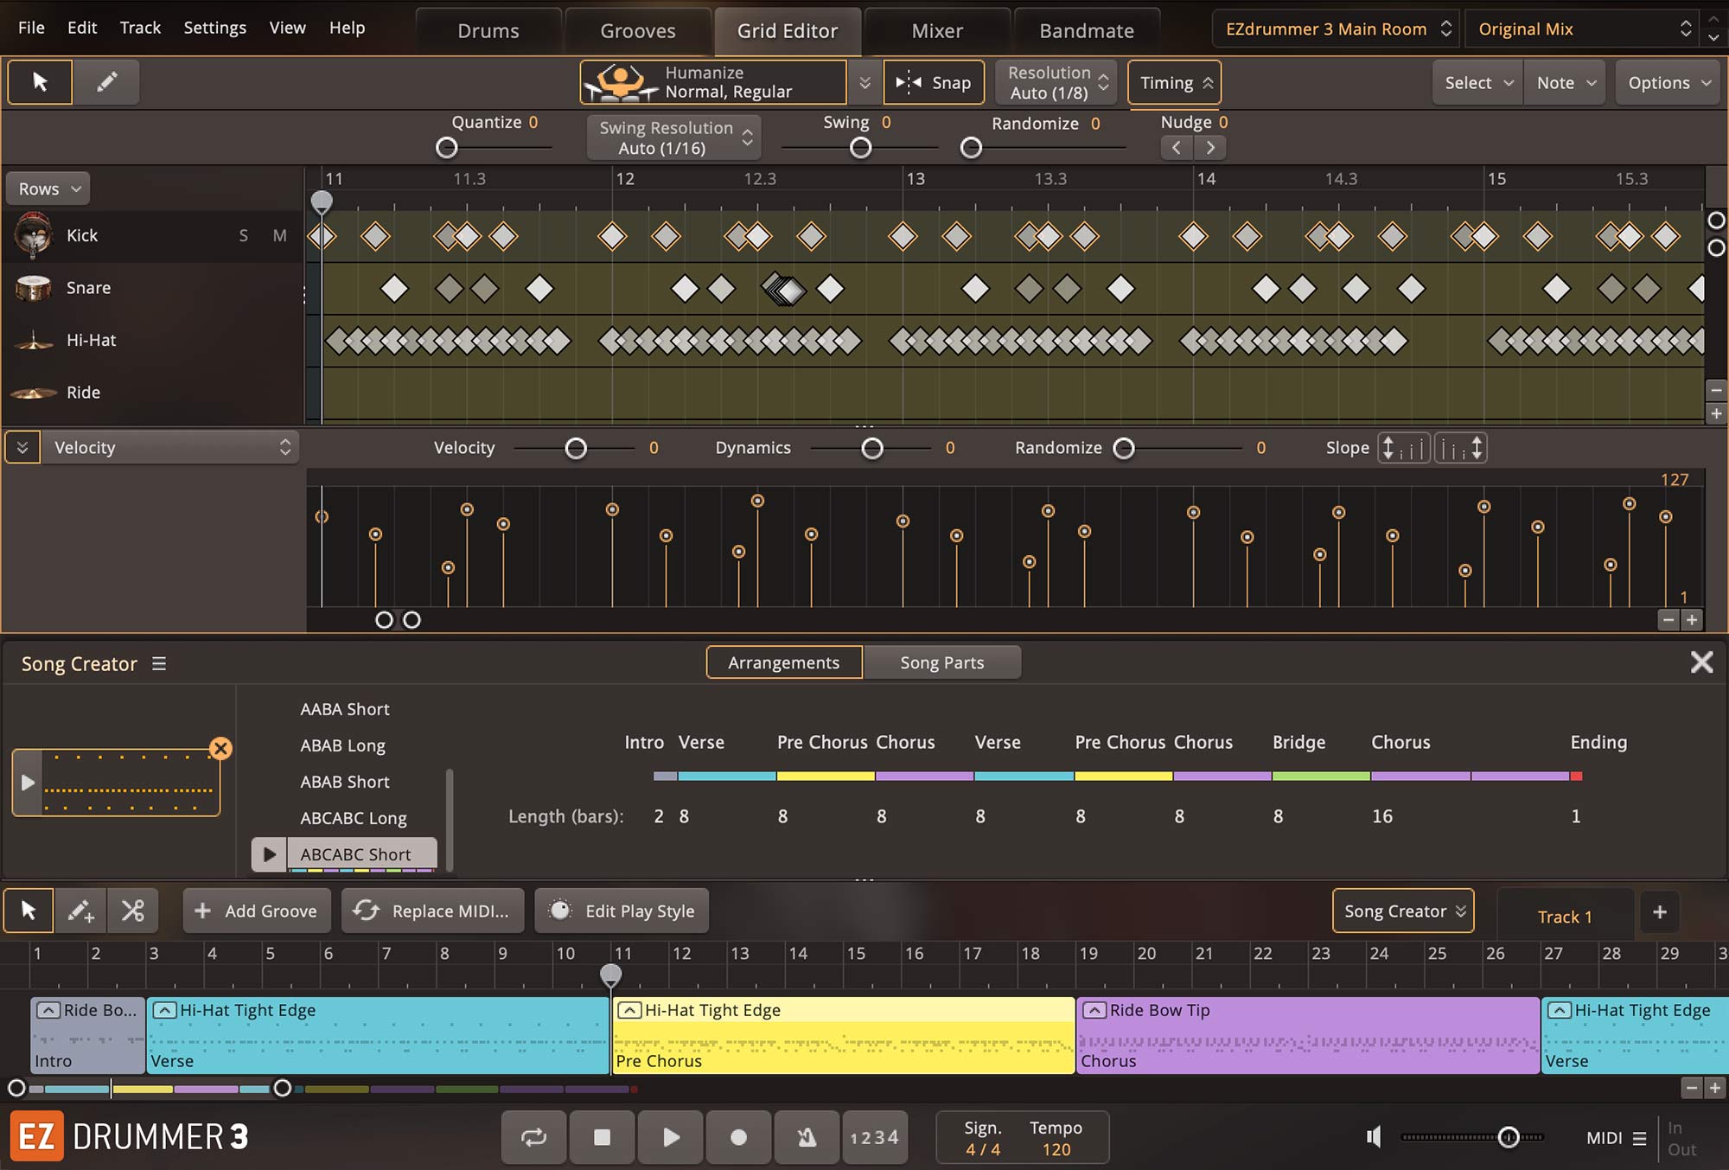1729x1170 pixels.
Task: Click the add track plus icon
Action: [x=1659, y=911]
